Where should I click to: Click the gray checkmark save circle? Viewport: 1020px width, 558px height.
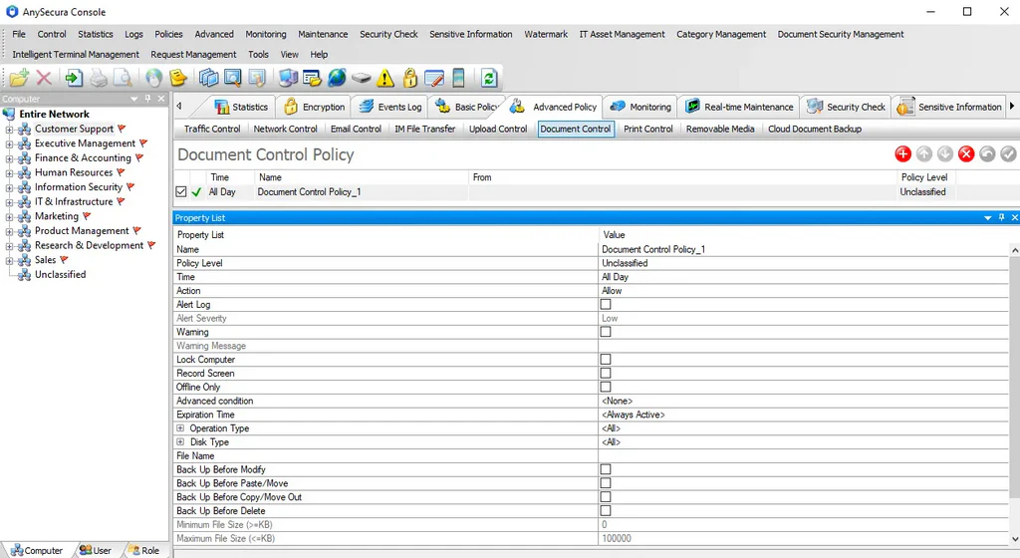pos(1008,154)
